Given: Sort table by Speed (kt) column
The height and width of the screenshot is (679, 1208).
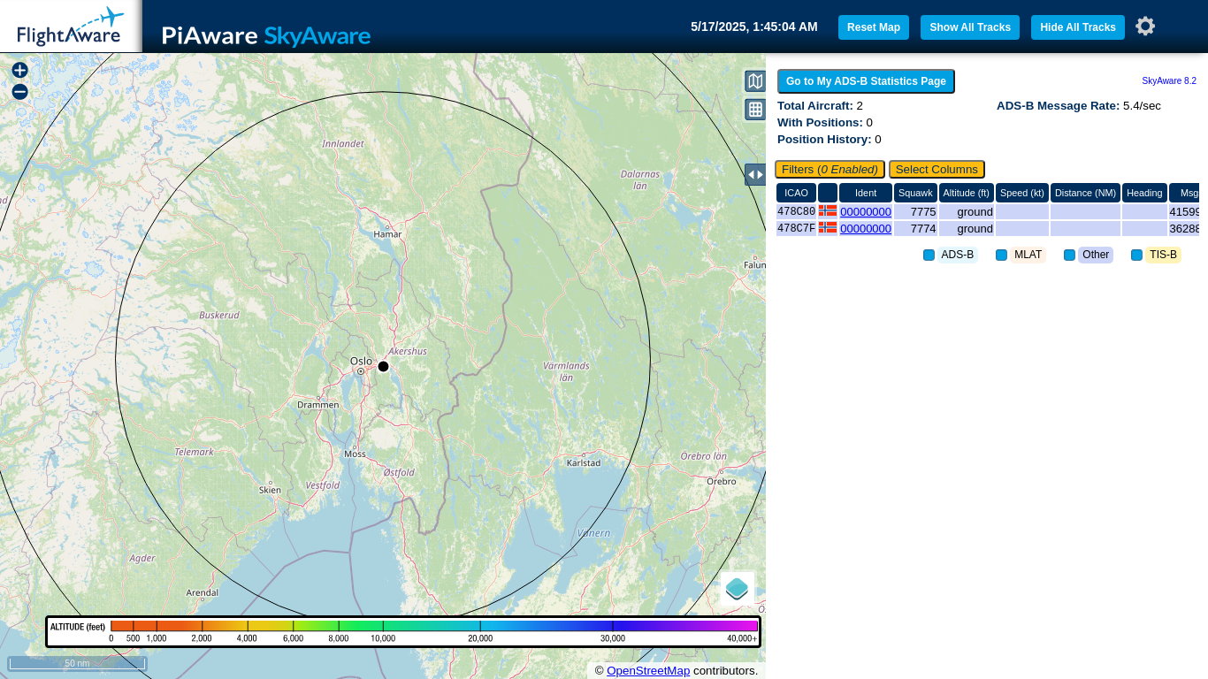Looking at the screenshot, I should point(1022,193).
